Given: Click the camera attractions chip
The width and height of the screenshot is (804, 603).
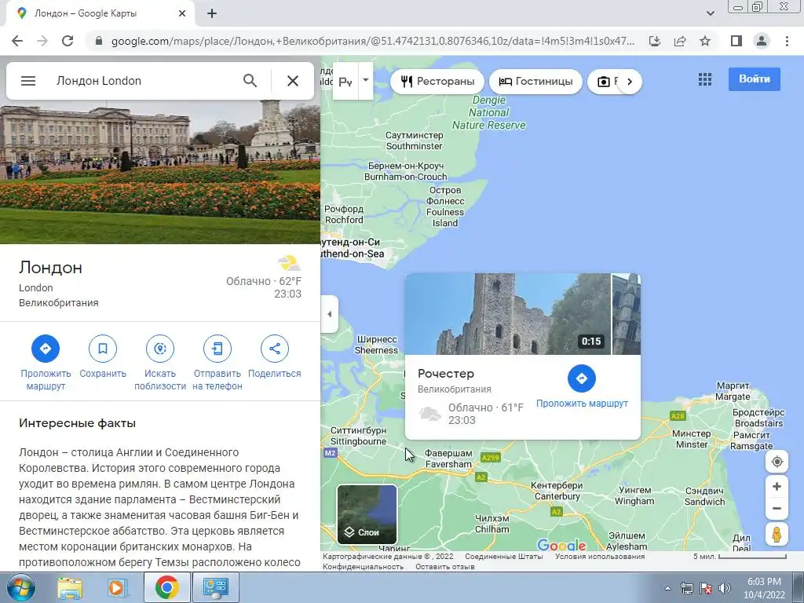Looking at the screenshot, I should tap(604, 82).
